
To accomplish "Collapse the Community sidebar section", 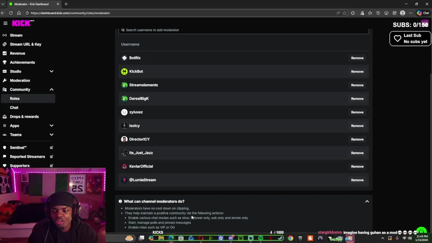I will (x=51, y=89).
